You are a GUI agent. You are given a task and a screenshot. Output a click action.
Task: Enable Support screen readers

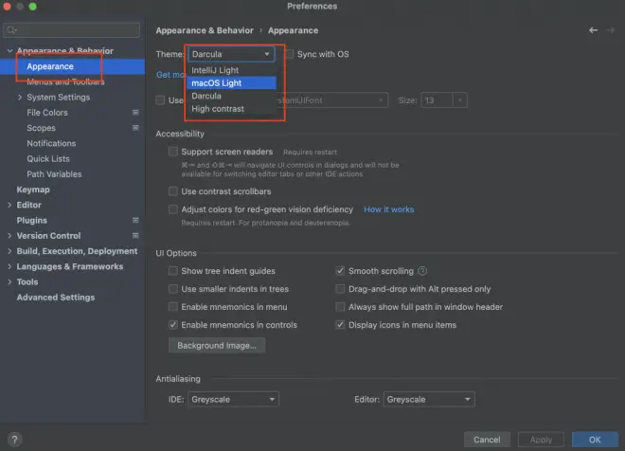173,152
